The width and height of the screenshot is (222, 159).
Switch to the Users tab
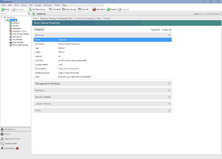click(99, 18)
